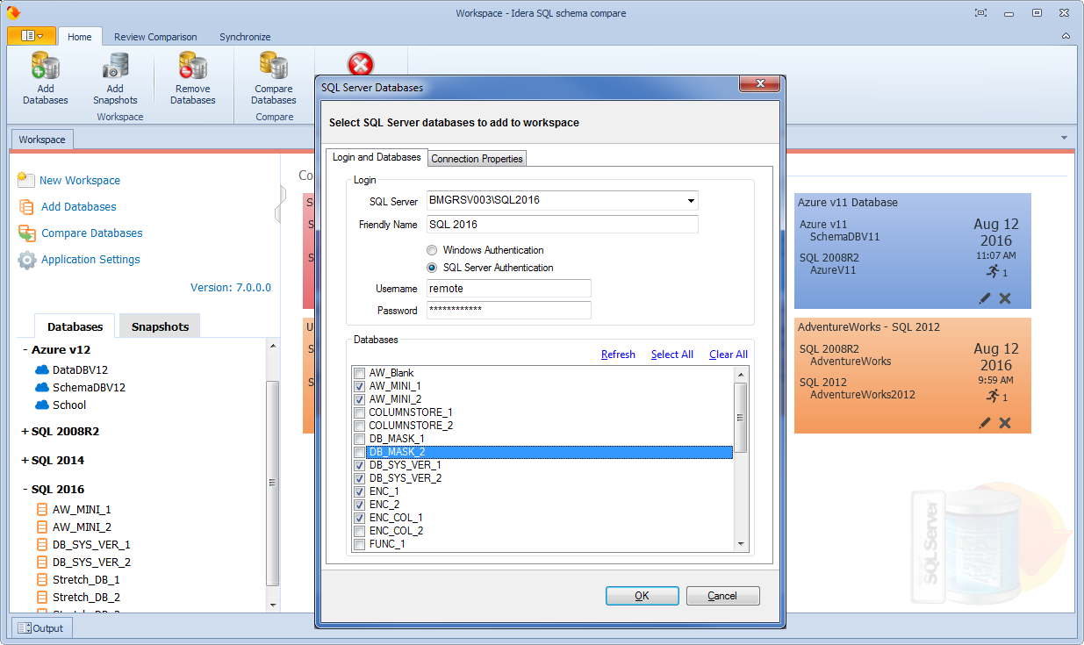Collapse the SQL 2016 tree group
Image resolution: width=1084 pixels, height=645 pixels.
pyautogui.click(x=25, y=489)
